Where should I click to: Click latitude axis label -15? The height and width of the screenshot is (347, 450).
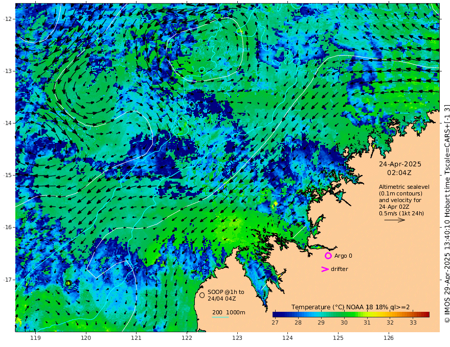point(8,175)
